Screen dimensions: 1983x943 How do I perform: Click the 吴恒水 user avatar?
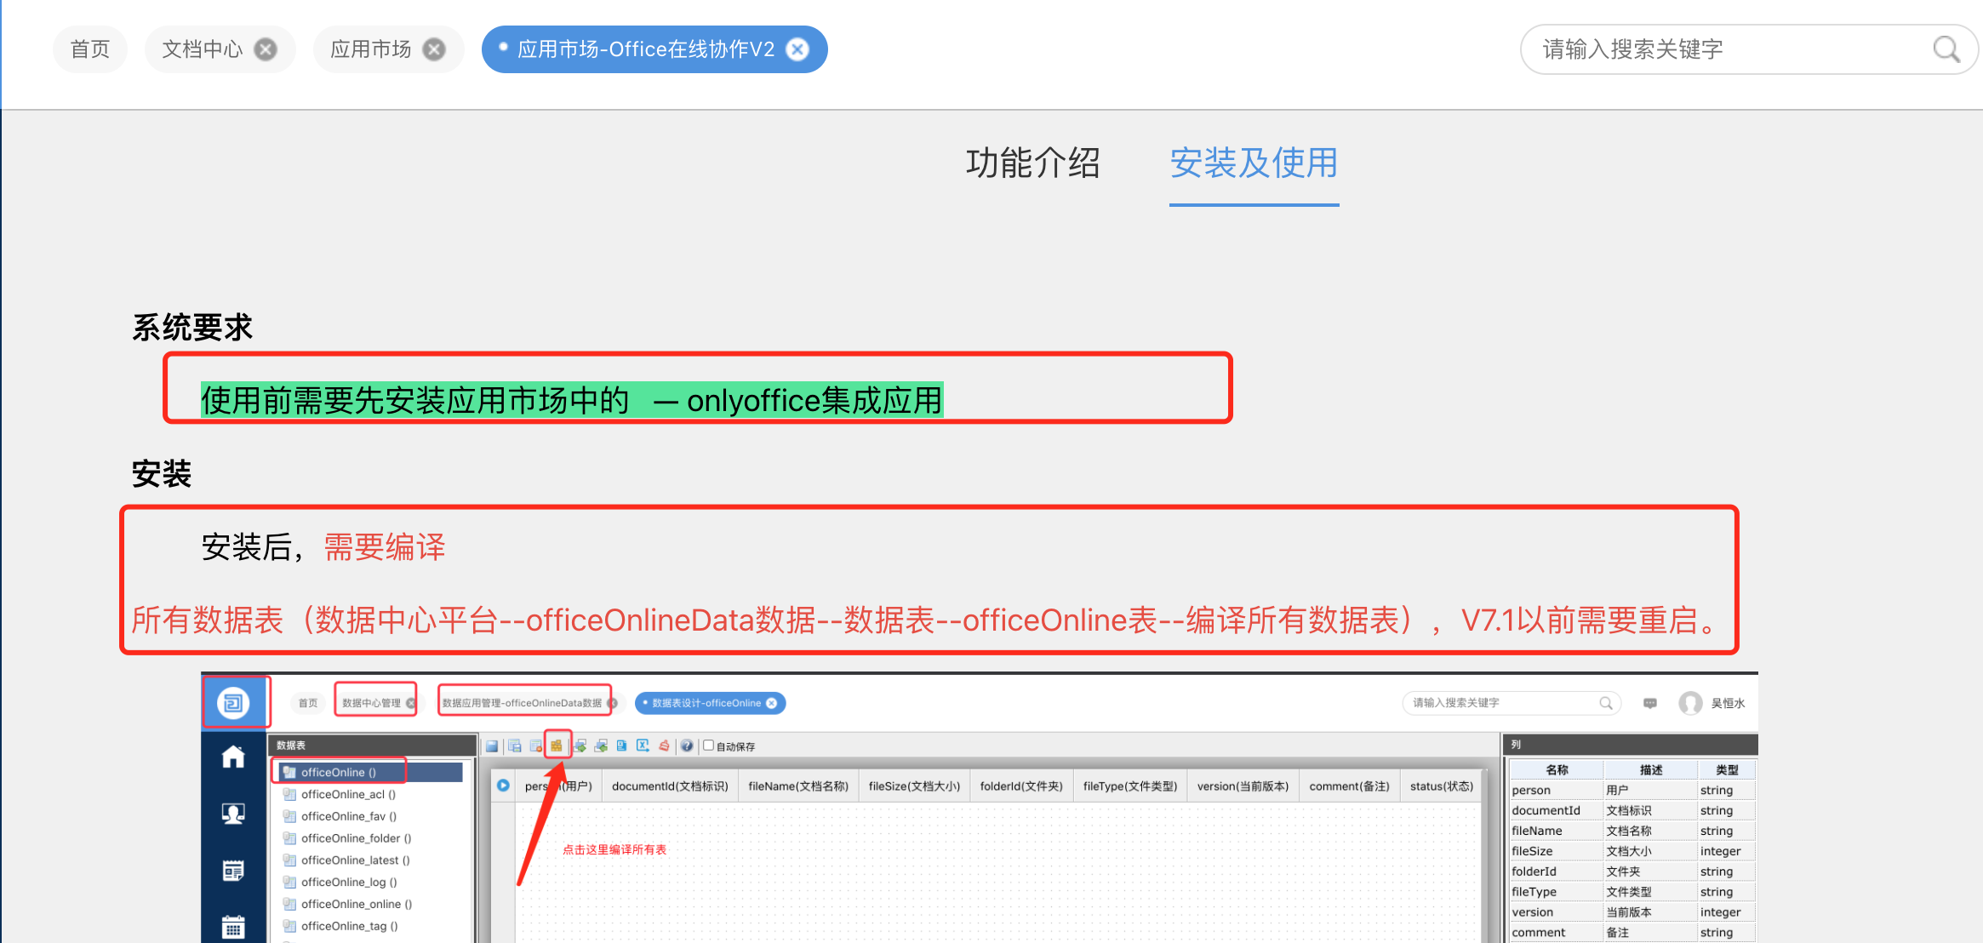point(1690,703)
